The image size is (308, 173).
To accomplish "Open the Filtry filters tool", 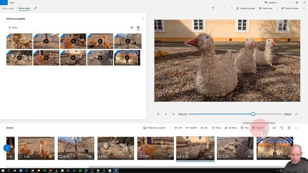I will click(x=245, y=128).
